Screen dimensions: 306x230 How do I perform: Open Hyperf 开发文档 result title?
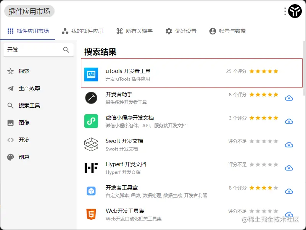click(x=126, y=165)
